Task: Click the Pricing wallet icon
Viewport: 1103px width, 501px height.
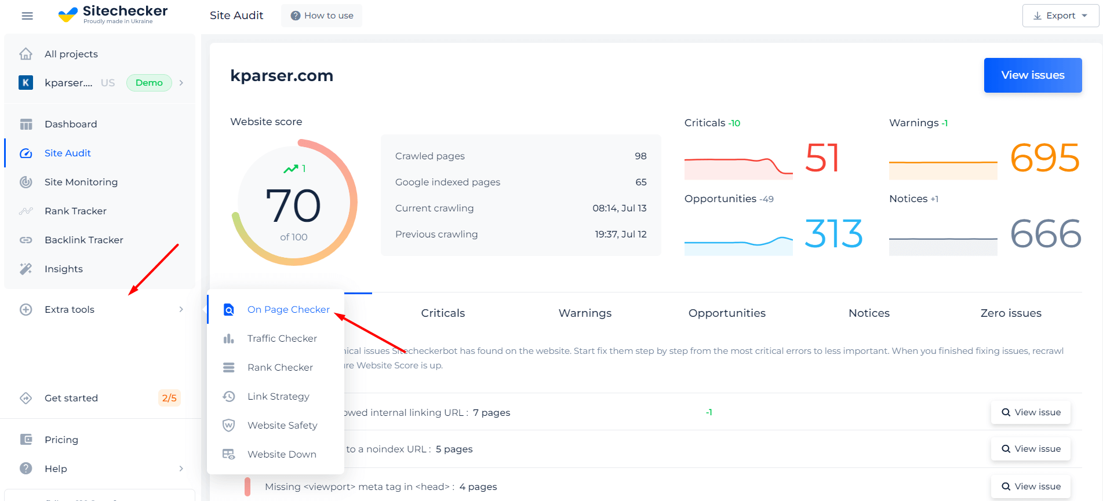Action: (26, 440)
